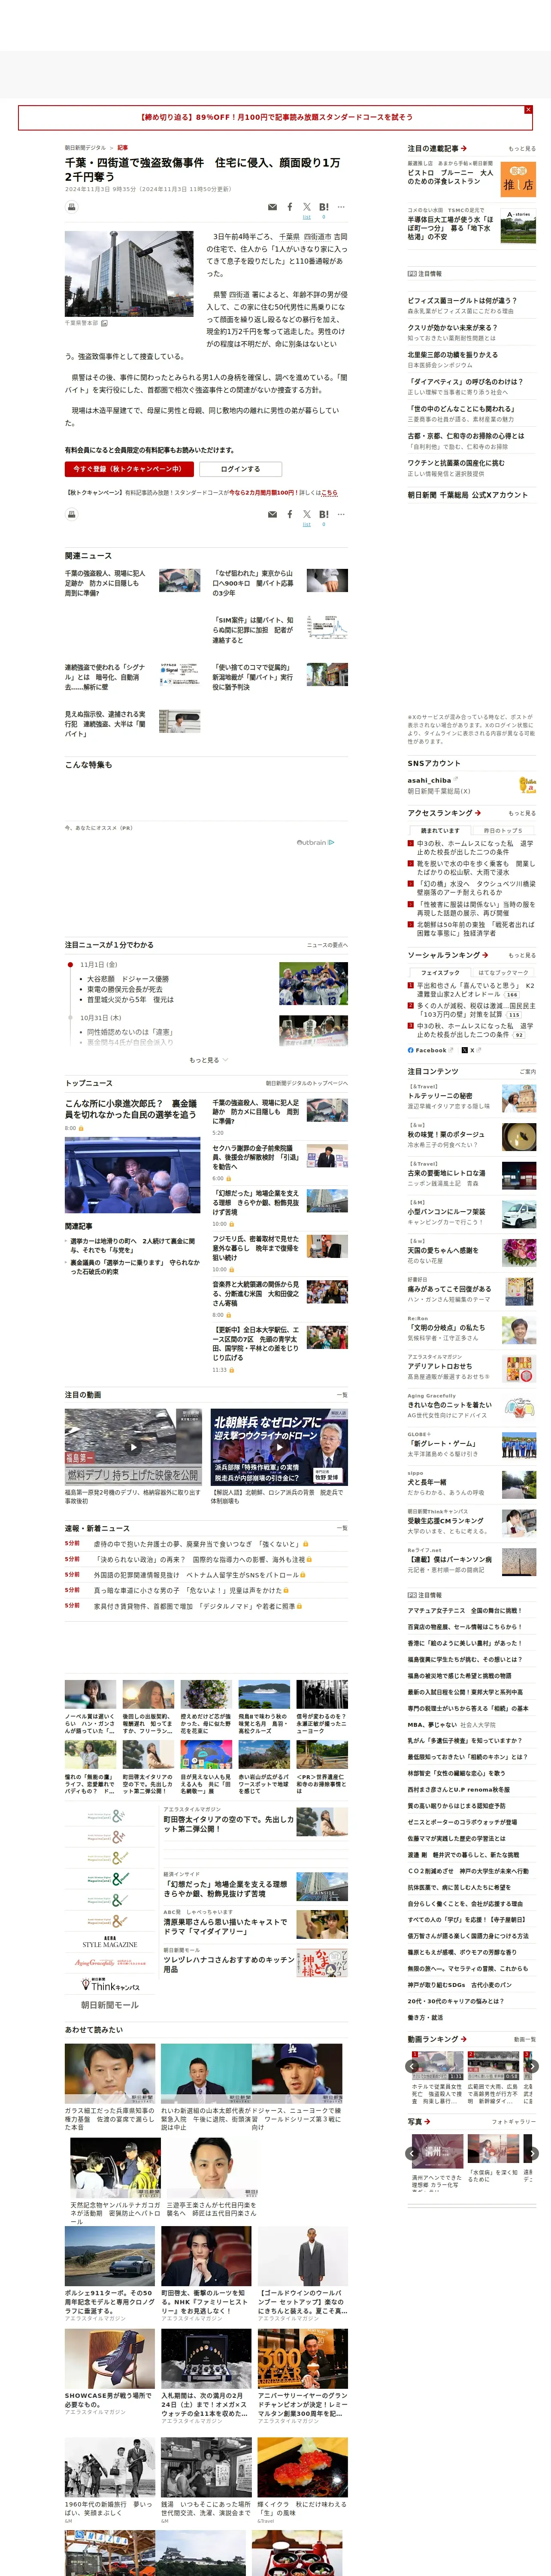Show previous item in 動画ランキング carousel
The width and height of the screenshot is (551, 2576).
click(412, 2066)
